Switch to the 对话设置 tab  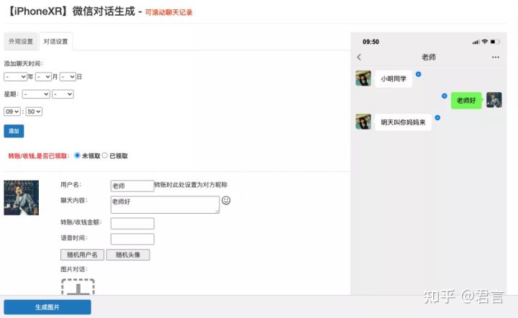click(x=55, y=42)
